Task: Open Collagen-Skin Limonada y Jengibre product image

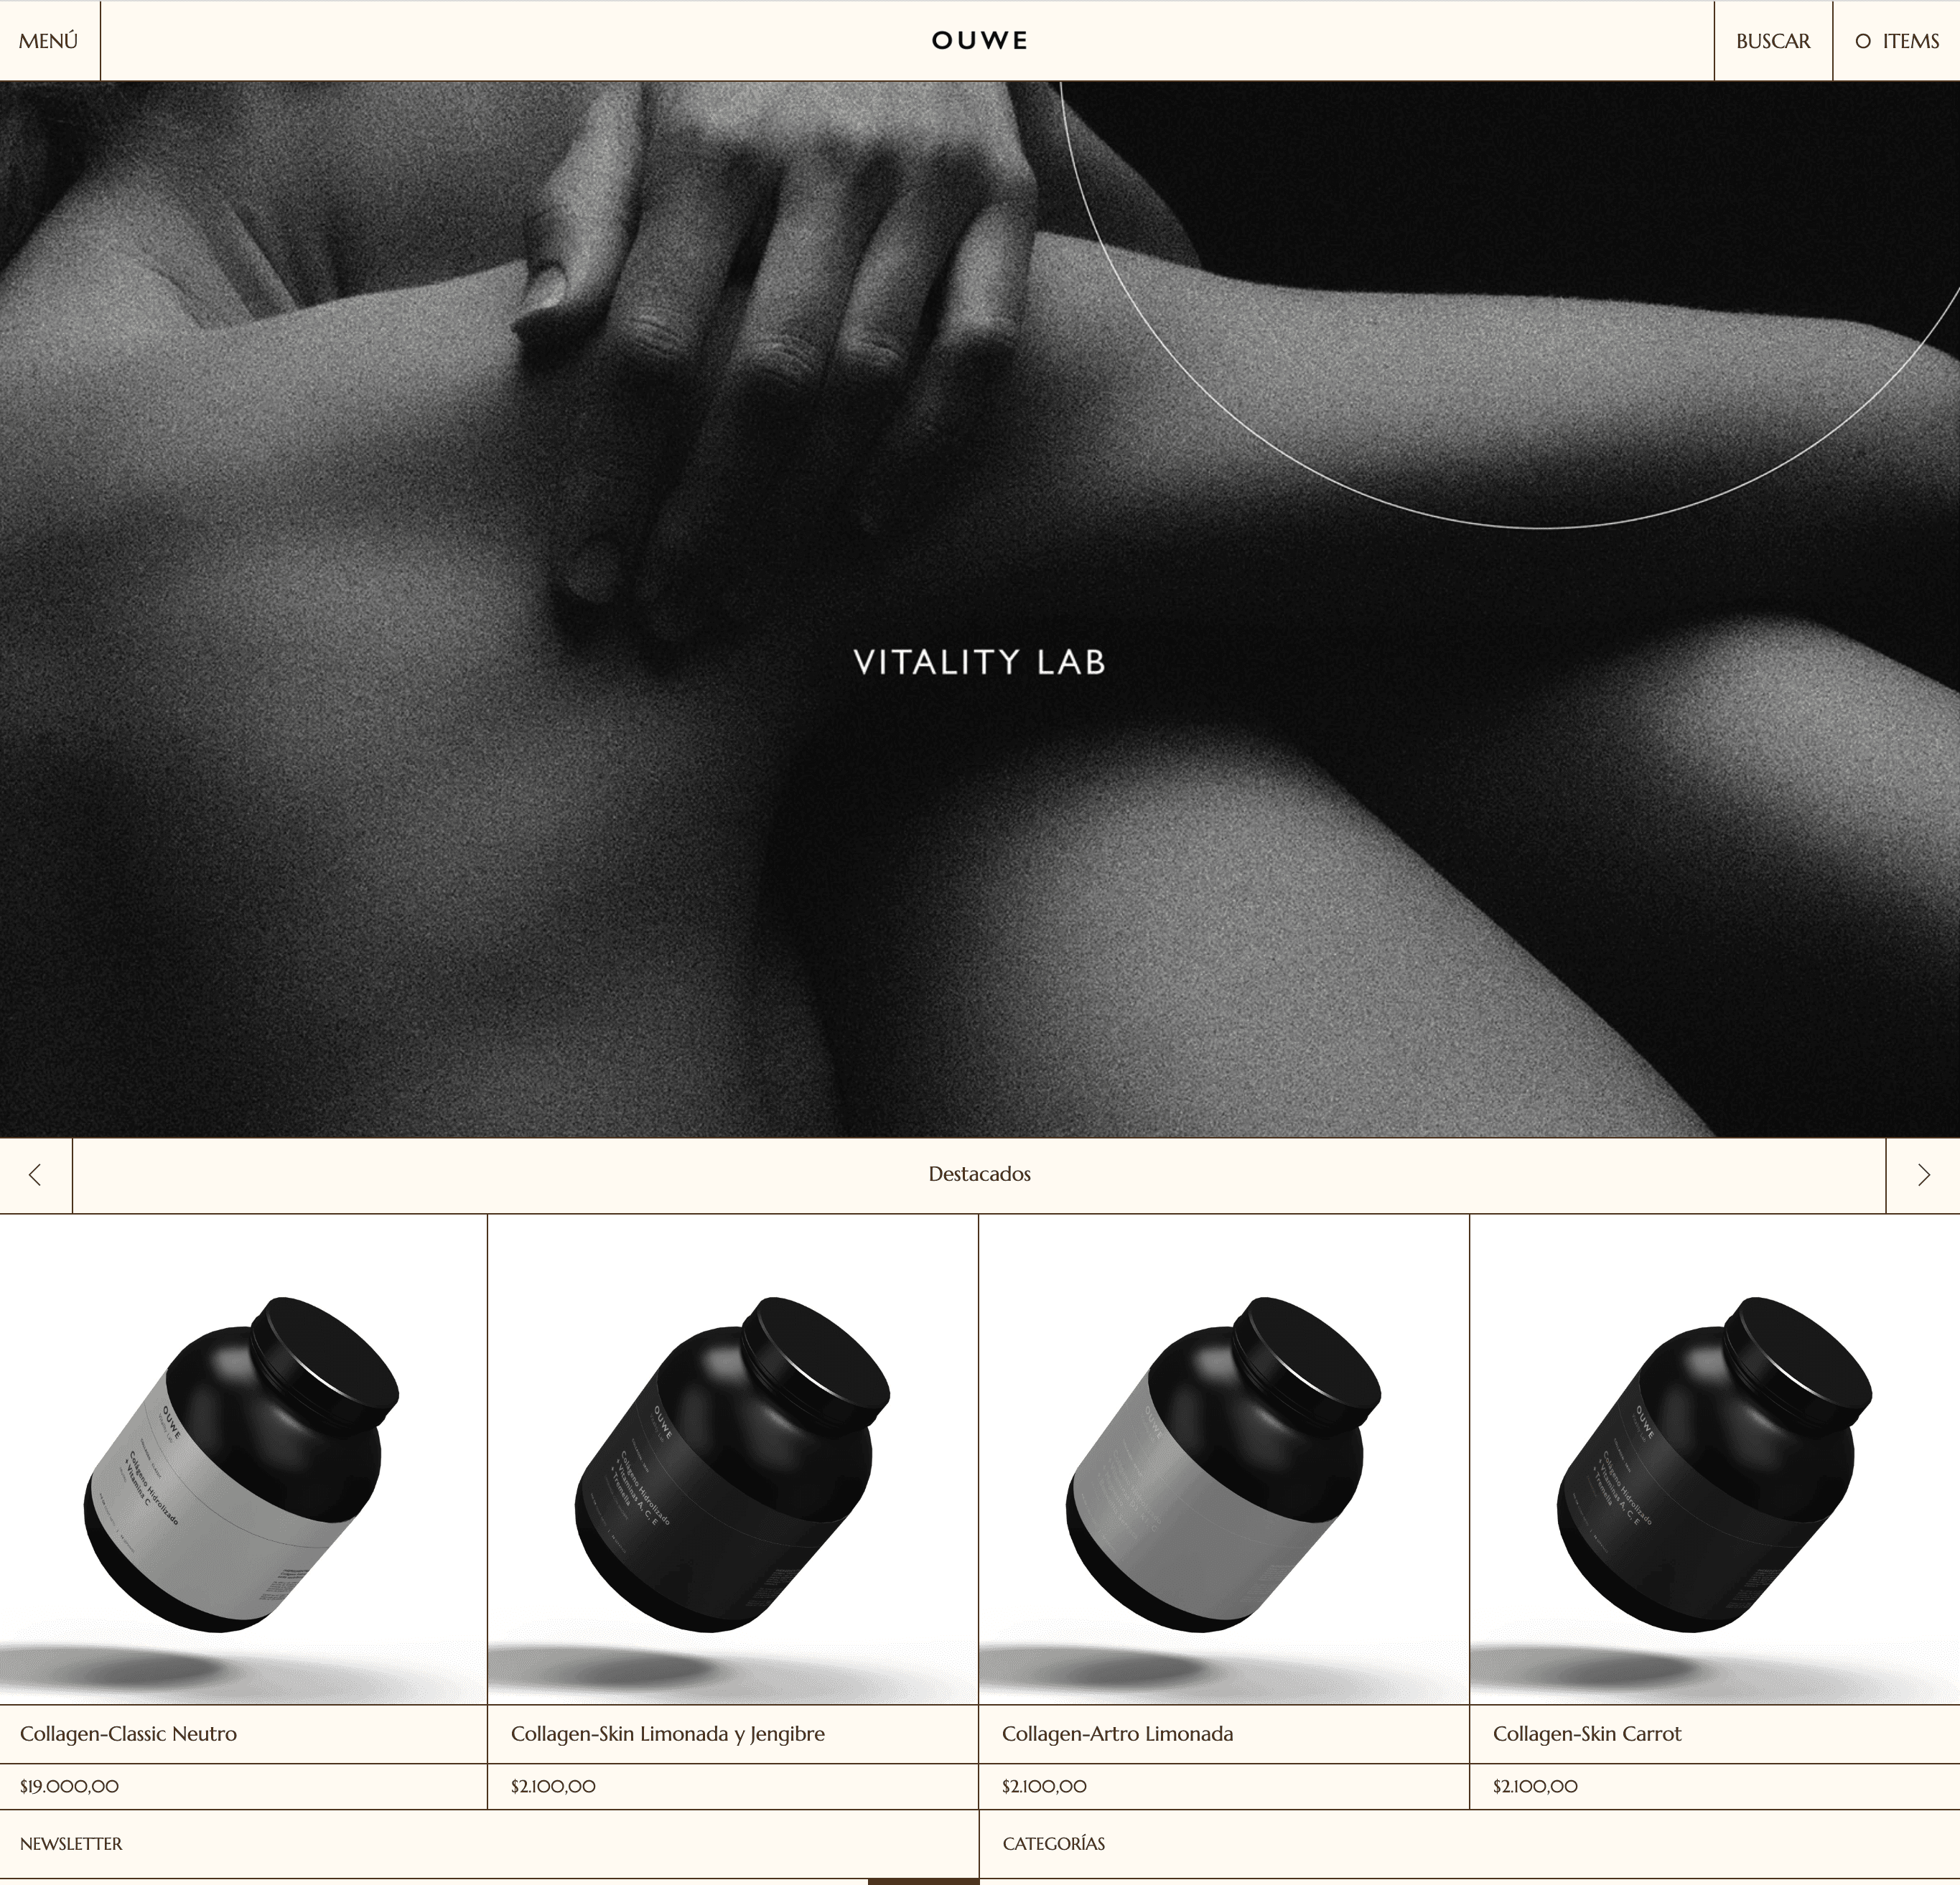Action: (733, 1459)
